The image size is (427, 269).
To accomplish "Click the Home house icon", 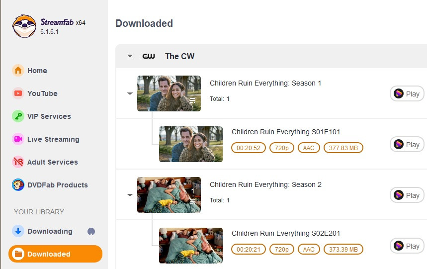I will [18, 71].
